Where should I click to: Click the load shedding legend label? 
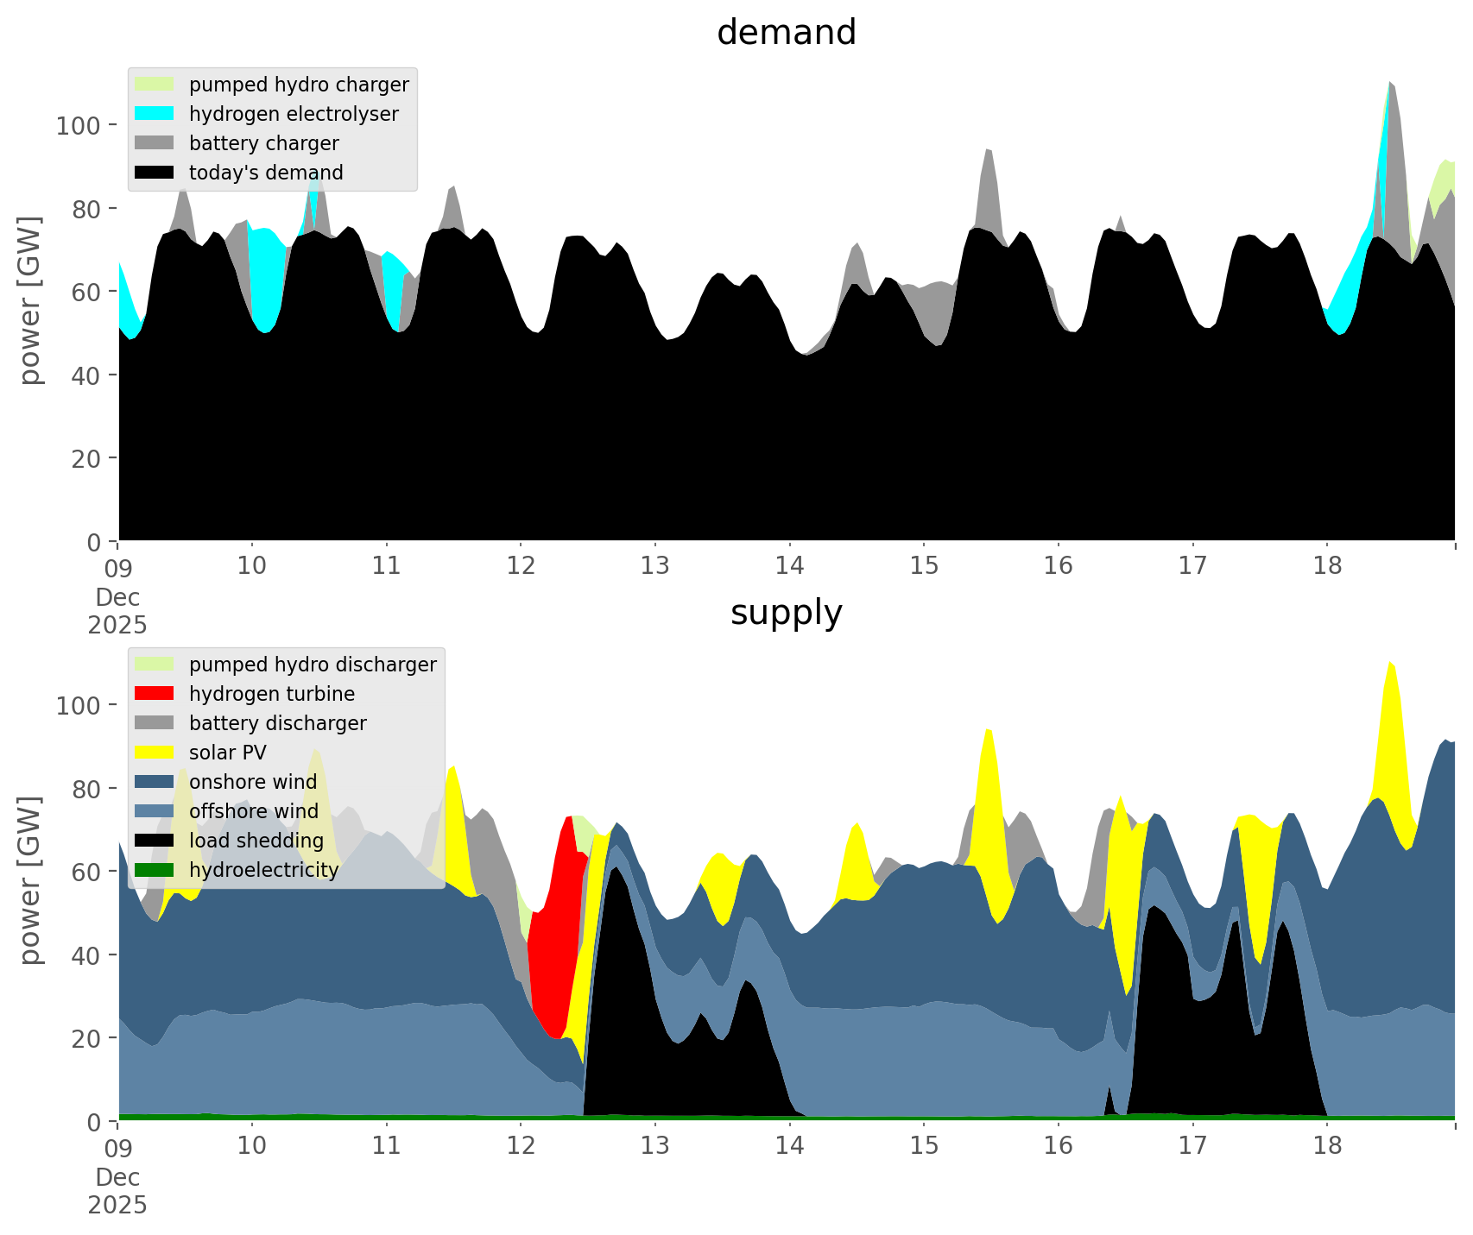(x=256, y=841)
